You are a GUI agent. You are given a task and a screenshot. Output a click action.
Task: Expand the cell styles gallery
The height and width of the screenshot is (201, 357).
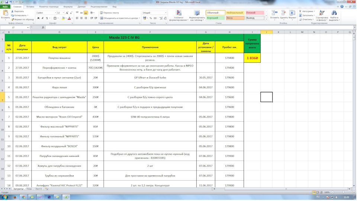[266, 20]
